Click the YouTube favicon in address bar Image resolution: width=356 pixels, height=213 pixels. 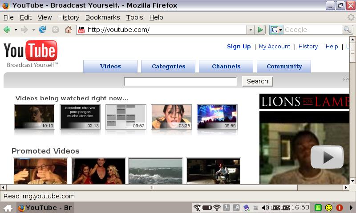tap(81, 30)
